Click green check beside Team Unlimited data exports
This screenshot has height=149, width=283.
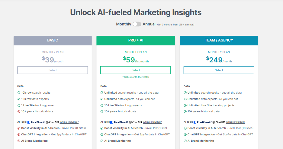[x=185, y=99]
